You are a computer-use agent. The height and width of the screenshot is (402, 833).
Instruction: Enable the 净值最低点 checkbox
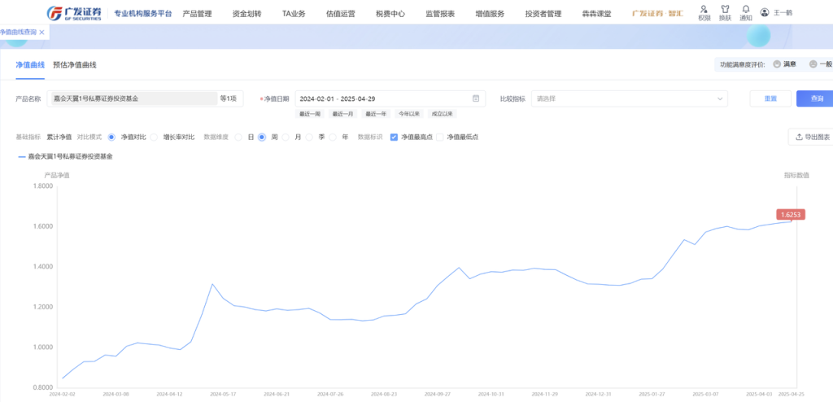(x=440, y=137)
